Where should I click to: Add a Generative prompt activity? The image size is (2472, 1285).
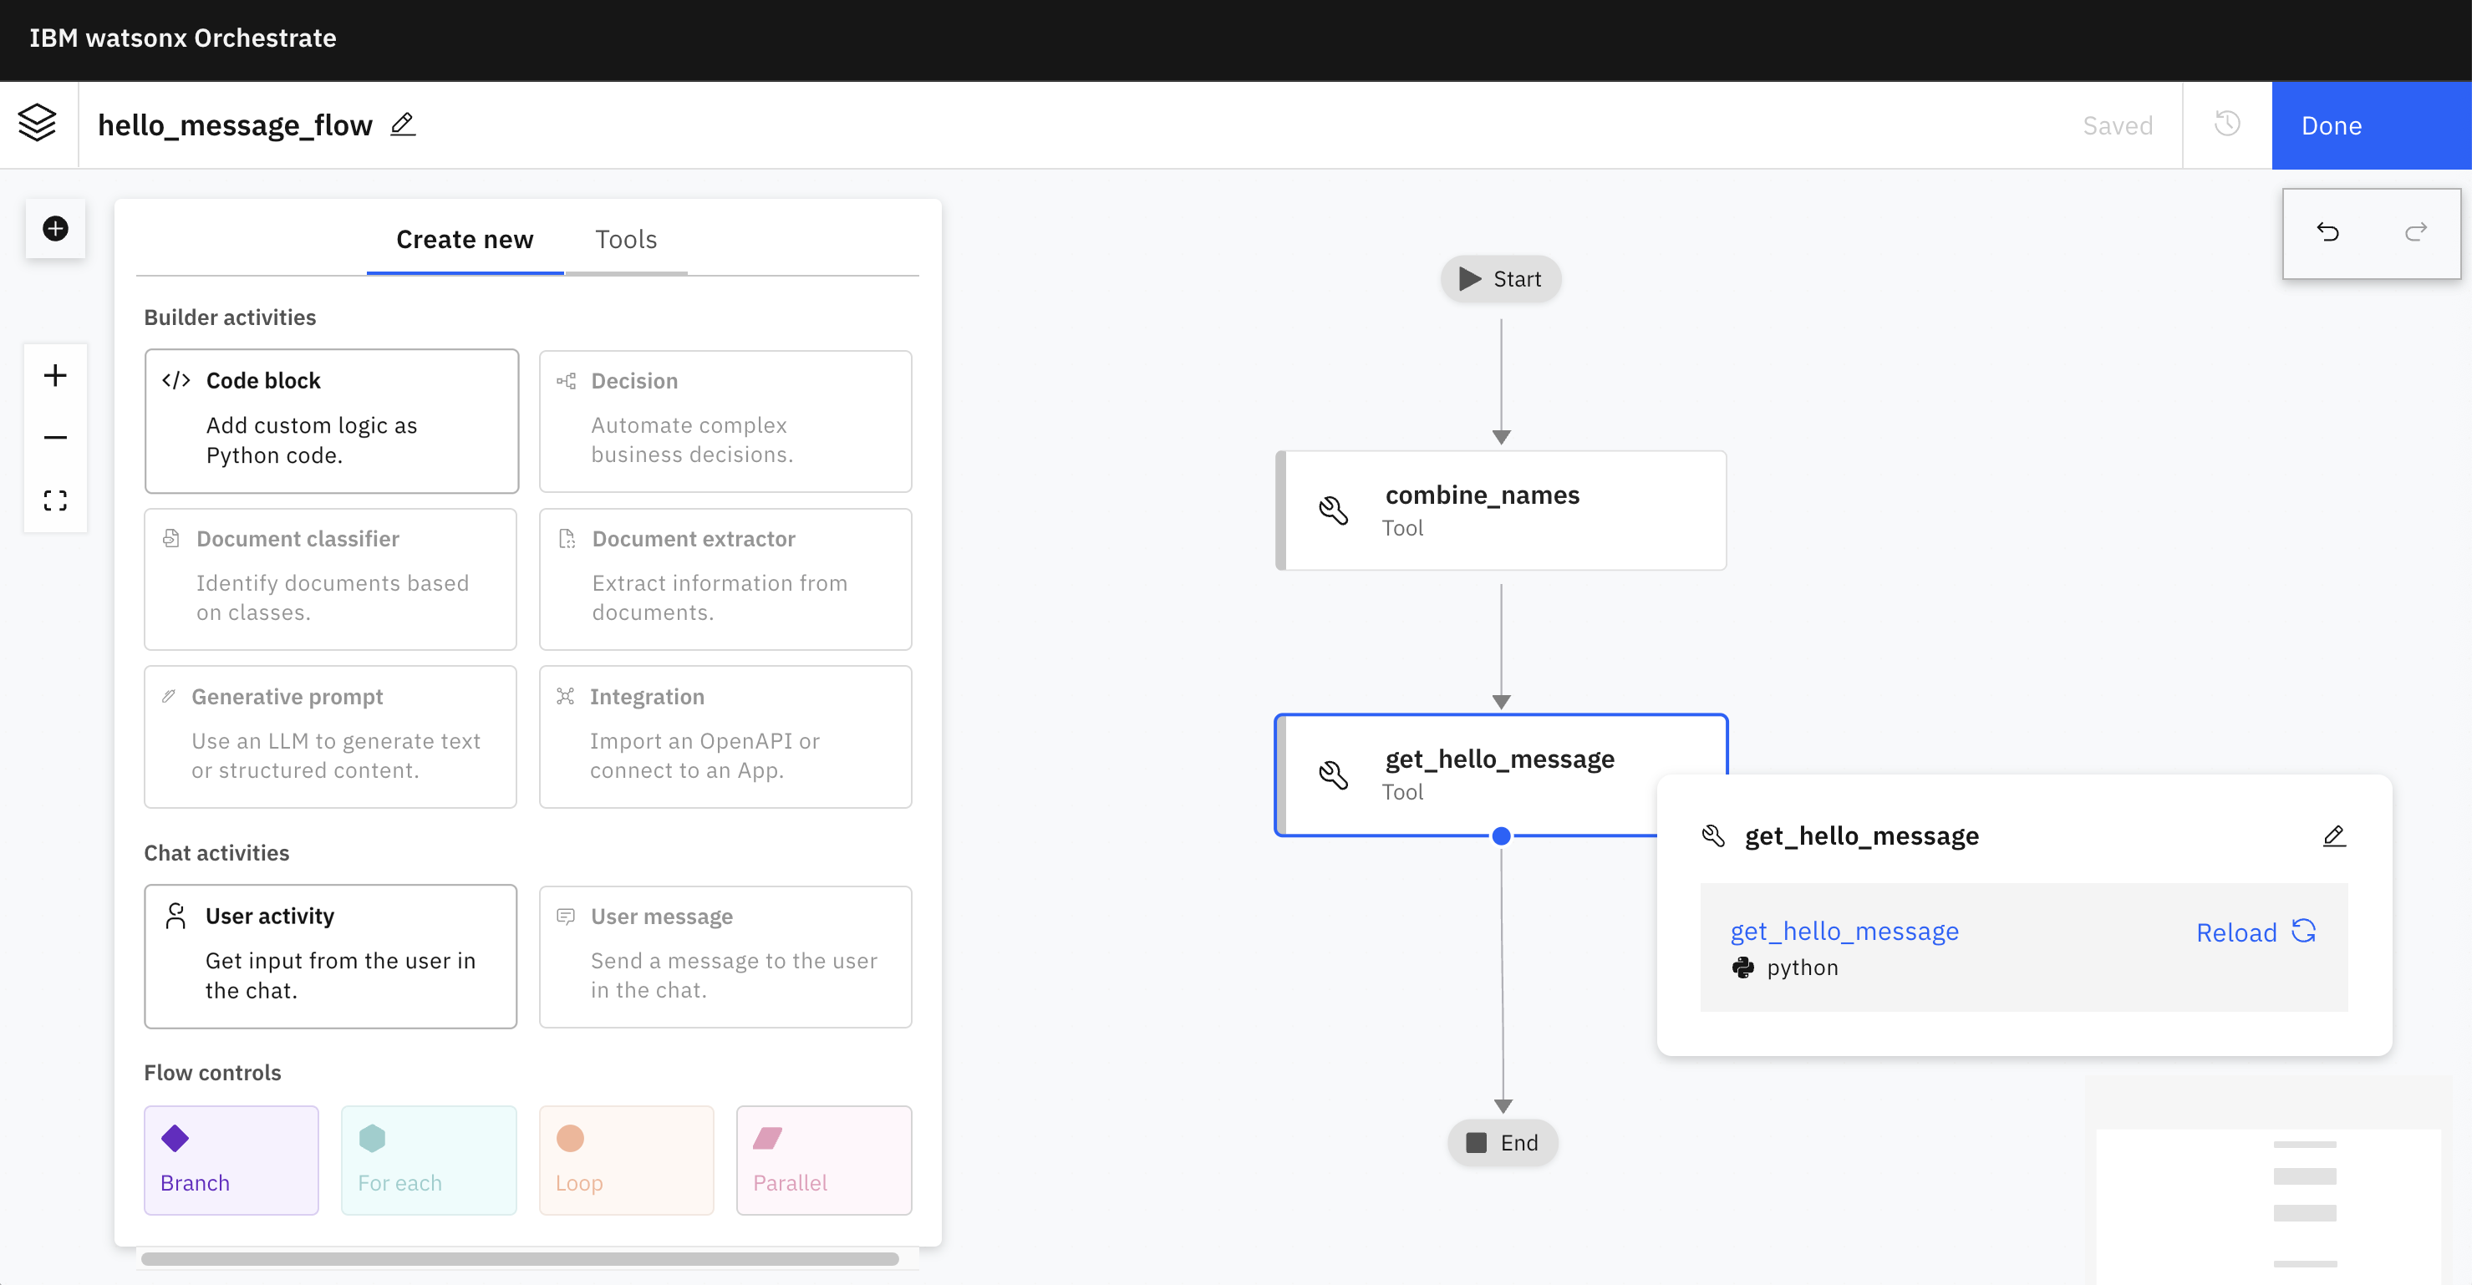[x=331, y=736]
